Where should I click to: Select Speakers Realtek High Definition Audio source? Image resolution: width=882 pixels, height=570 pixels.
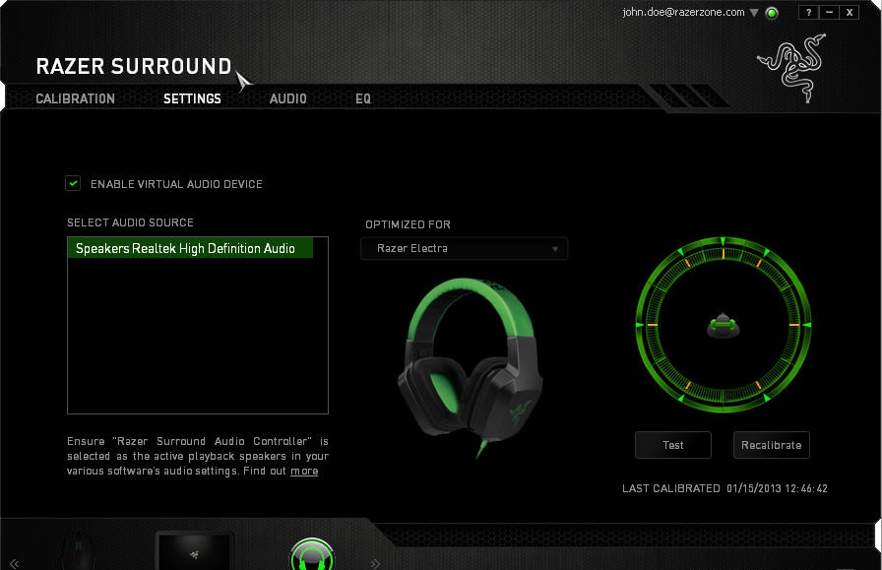190,248
